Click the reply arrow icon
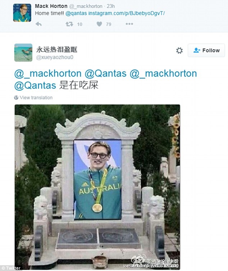228x271 pixels. pyautogui.click(x=38, y=24)
